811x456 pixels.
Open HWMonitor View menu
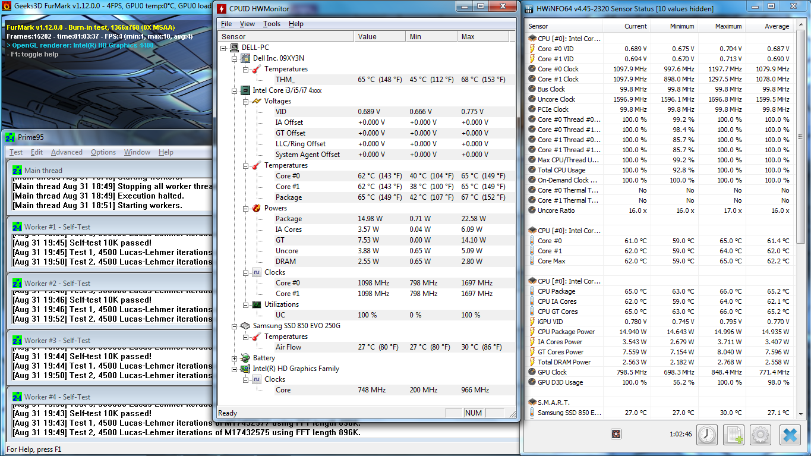(247, 24)
